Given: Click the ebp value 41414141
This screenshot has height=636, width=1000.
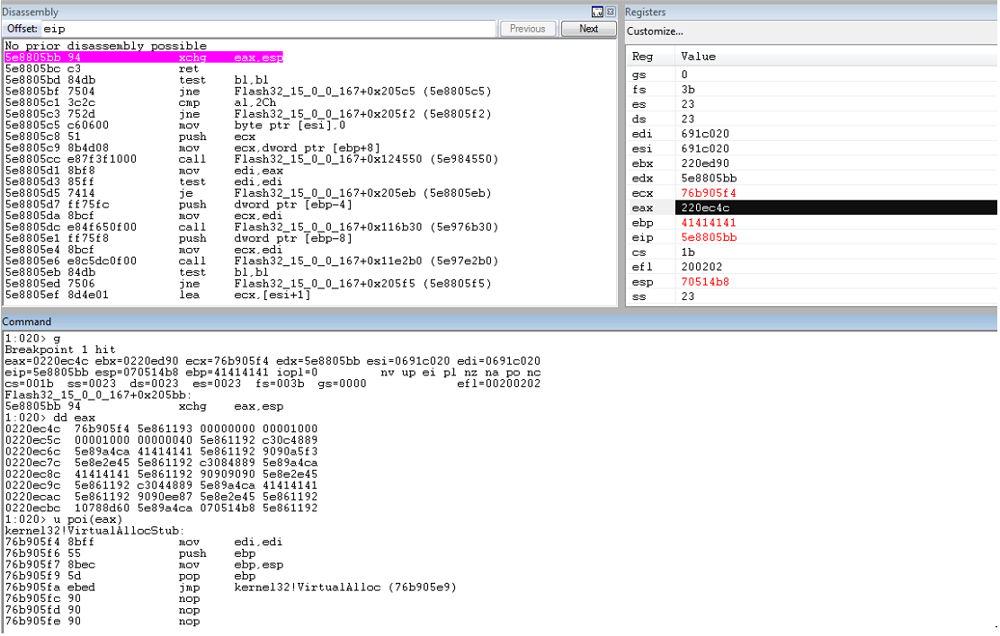Looking at the screenshot, I should (709, 223).
